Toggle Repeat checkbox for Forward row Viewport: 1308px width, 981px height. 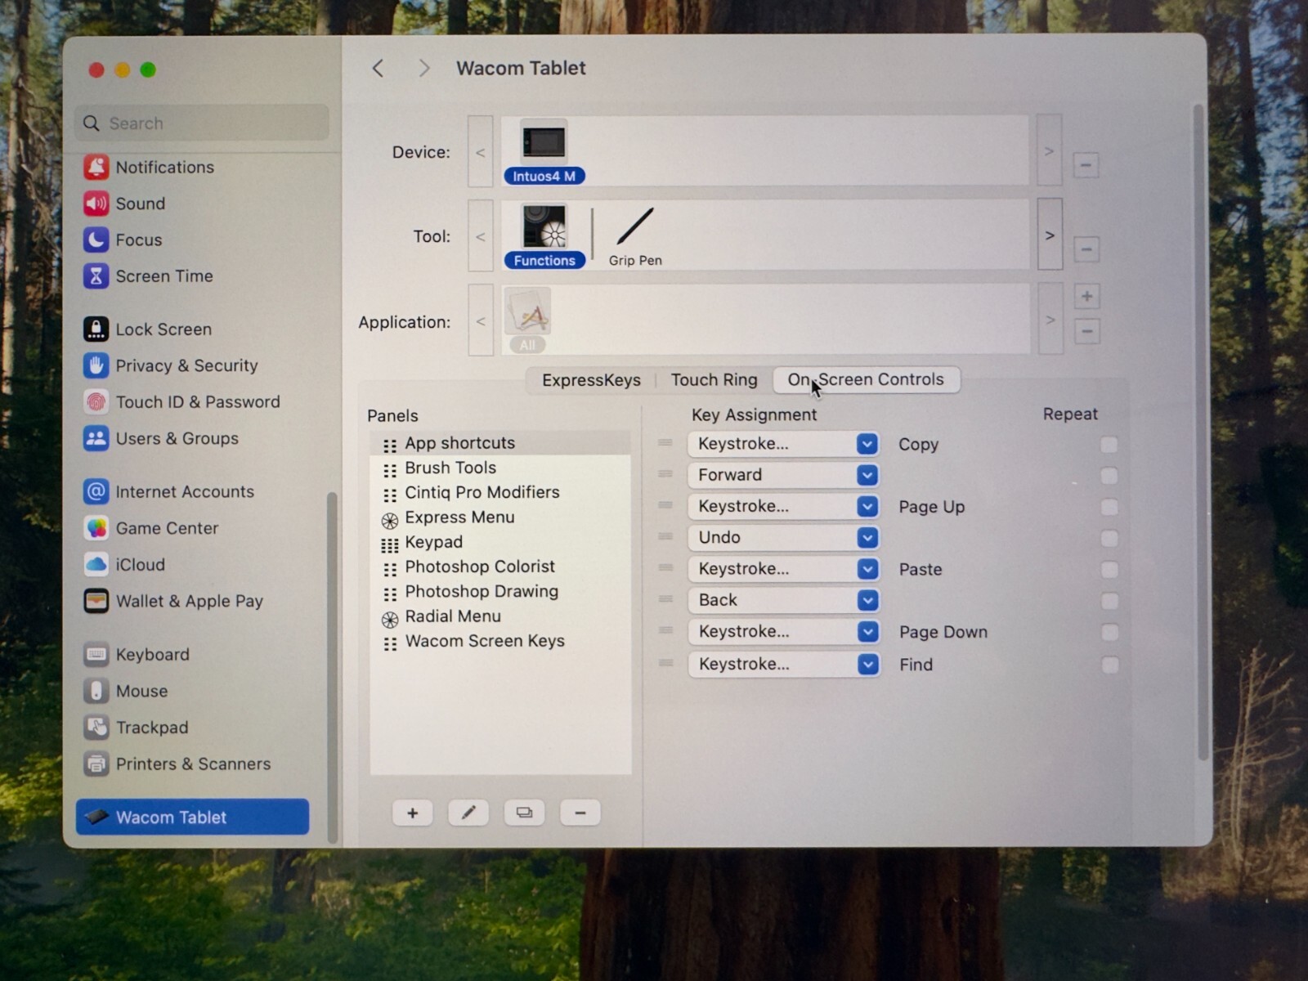tap(1109, 476)
